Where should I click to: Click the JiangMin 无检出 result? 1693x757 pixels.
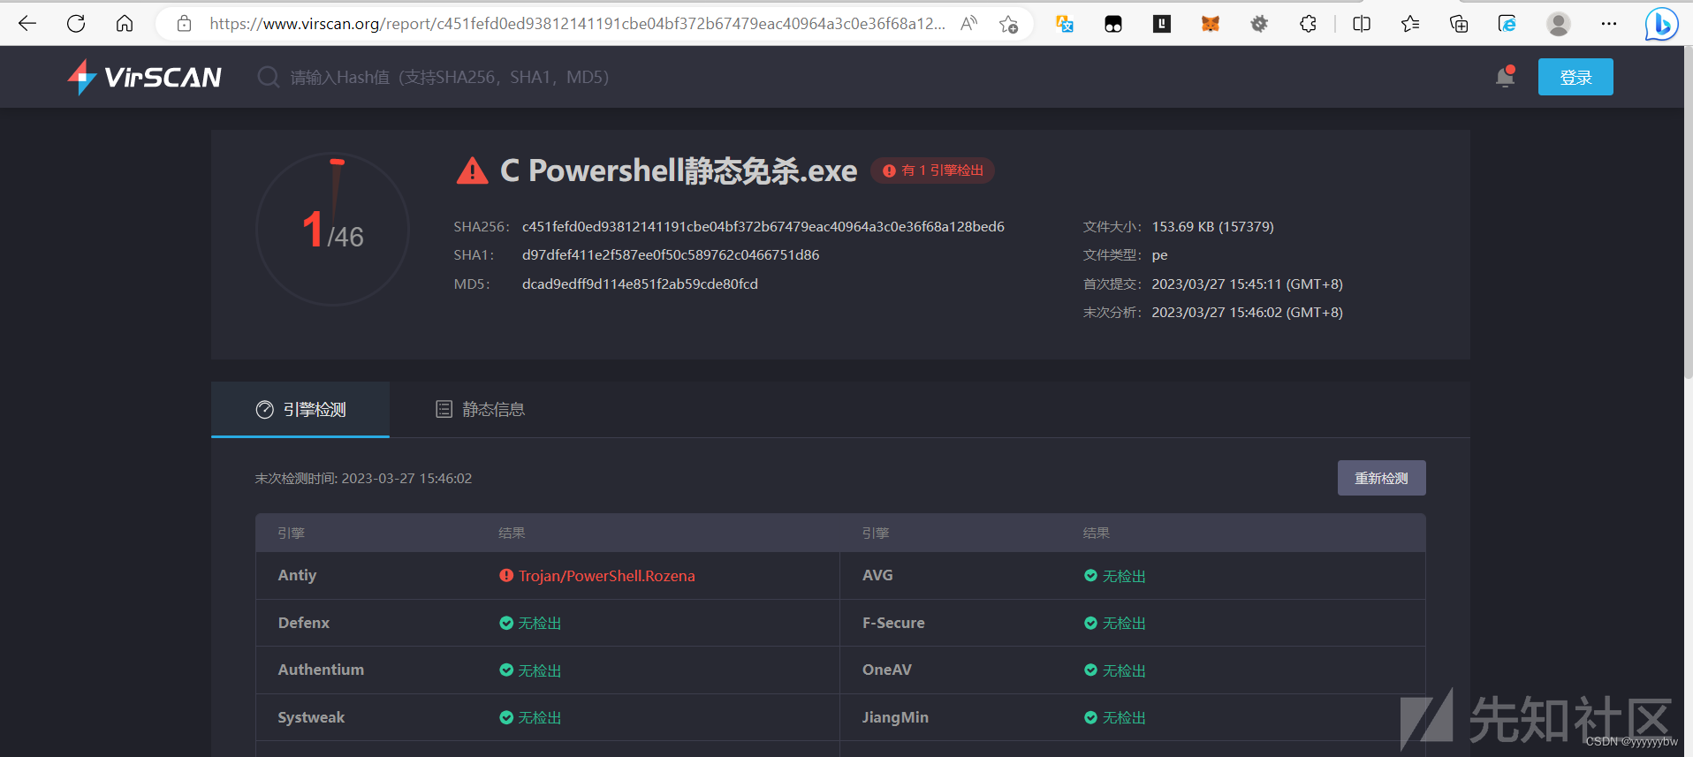1115,717
